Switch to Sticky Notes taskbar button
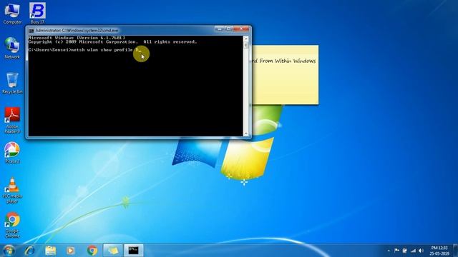 tap(113, 251)
